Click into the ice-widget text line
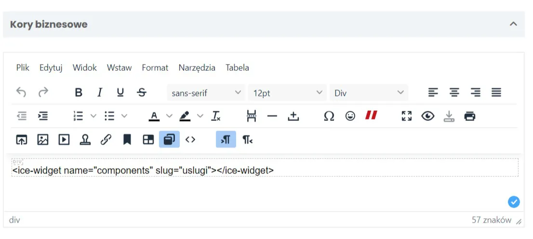The width and height of the screenshot is (533, 239). point(143,170)
